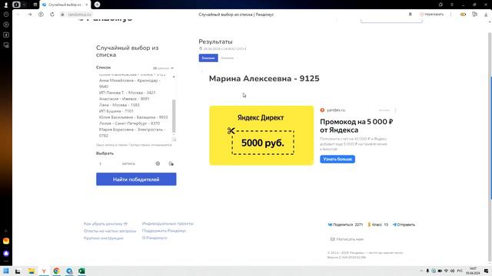Click the sidebar history clock icon
This screenshot has width=492, height=276.
[x=6, y=15]
